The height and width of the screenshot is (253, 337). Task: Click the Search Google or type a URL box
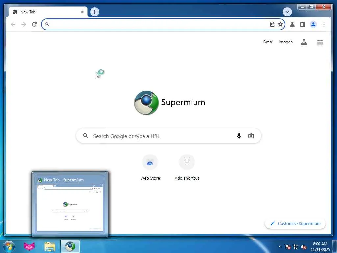[168, 136]
